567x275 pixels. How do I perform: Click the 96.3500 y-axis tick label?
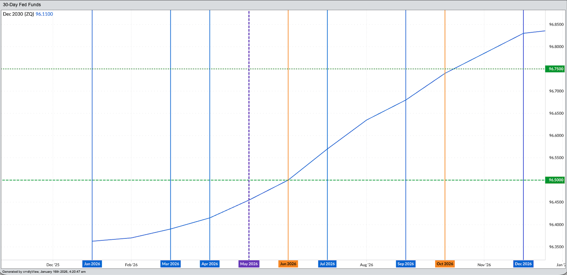(556, 247)
